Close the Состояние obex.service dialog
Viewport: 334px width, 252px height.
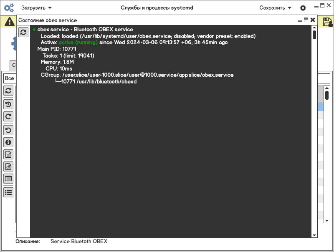pos(312,20)
